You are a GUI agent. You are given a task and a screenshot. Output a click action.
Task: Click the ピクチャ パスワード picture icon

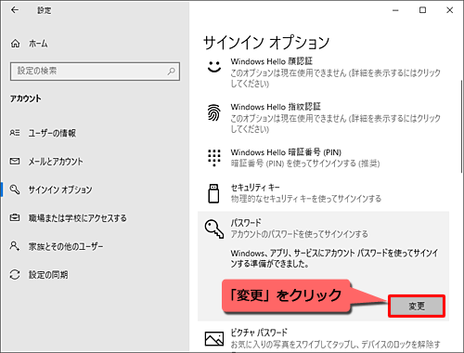214,338
